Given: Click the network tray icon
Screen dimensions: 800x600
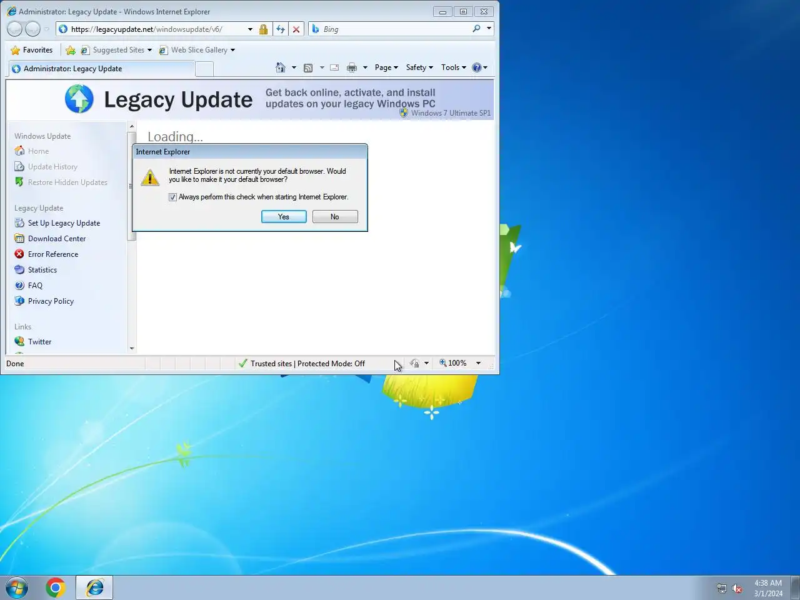Looking at the screenshot, I should [x=721, y=588].
